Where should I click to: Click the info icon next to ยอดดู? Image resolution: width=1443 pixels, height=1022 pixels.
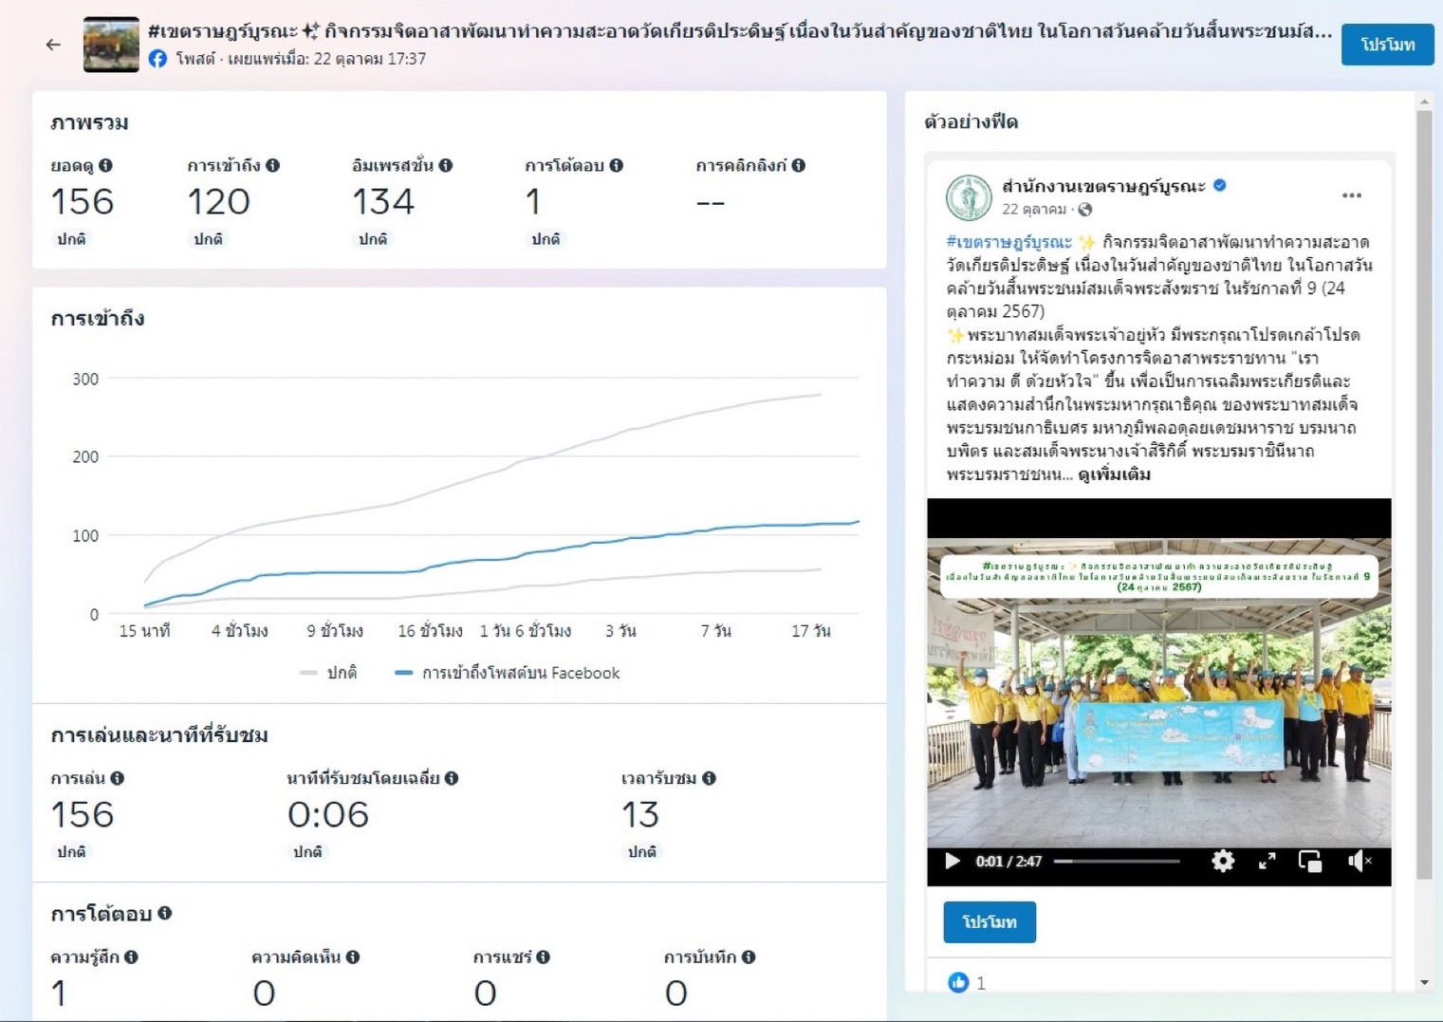pos(105,165)
